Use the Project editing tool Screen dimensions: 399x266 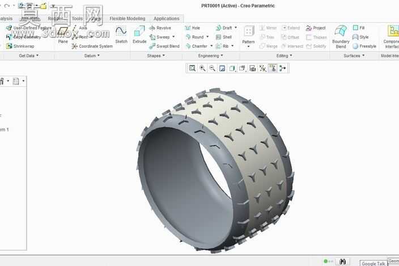316,28
